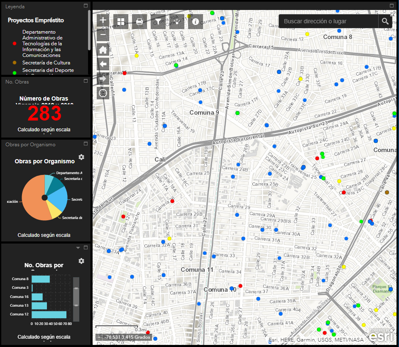
Task: Click the search magnifier to run a search
Action: (x=385, y=21)
